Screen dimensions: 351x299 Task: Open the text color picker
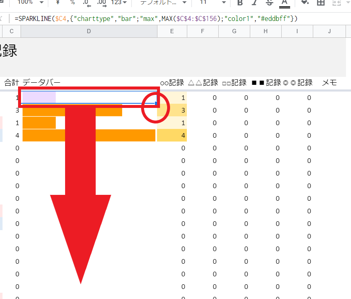click(x=285, y=3)
